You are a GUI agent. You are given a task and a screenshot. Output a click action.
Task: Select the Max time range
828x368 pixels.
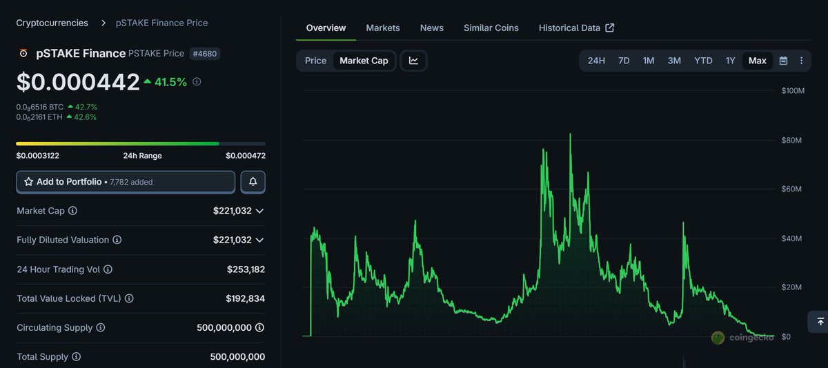tap(757, 61)
